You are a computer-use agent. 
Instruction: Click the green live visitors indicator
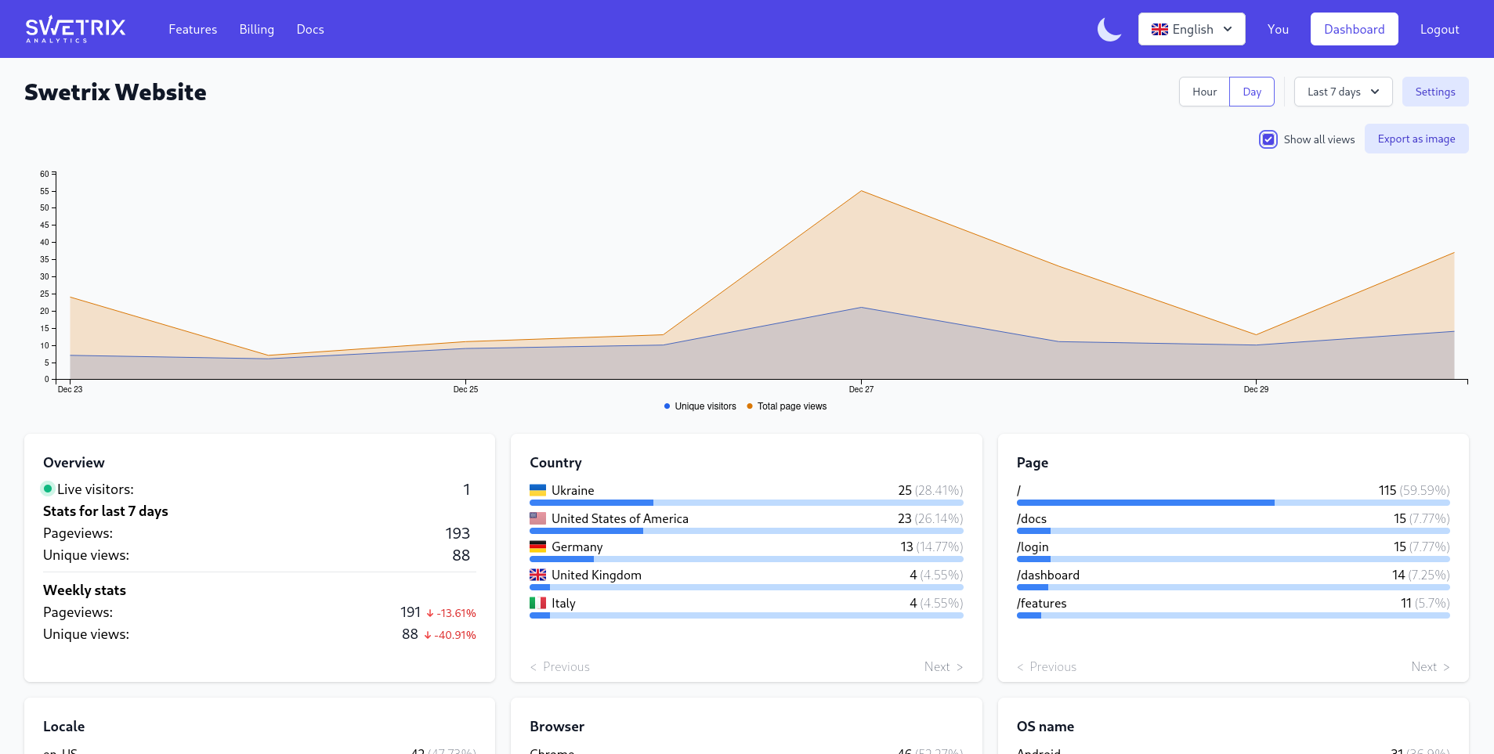48,489
